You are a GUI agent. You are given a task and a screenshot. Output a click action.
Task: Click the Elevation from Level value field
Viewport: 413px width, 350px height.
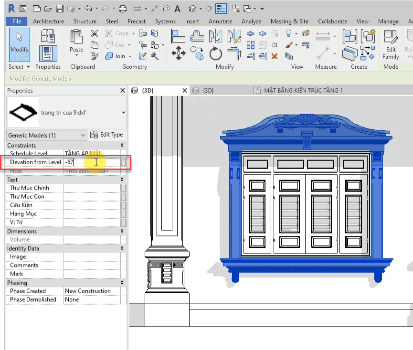point(92,162)
